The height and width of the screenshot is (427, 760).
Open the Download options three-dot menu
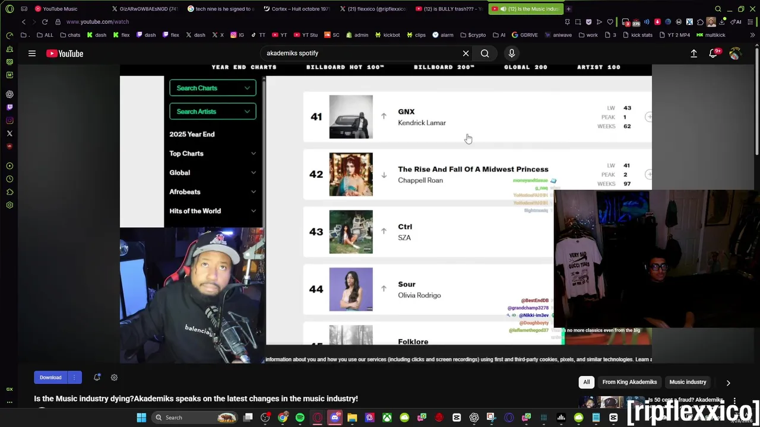click(74, 377)
